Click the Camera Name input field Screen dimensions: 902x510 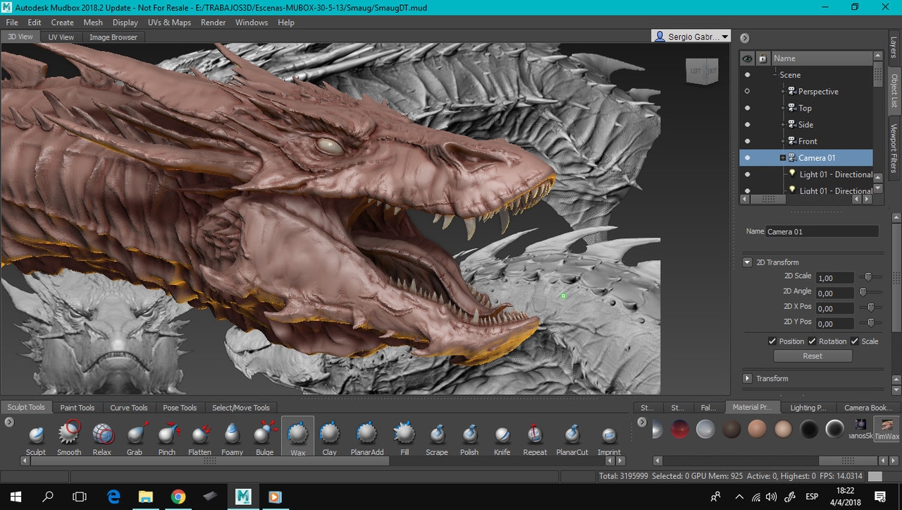822,231
